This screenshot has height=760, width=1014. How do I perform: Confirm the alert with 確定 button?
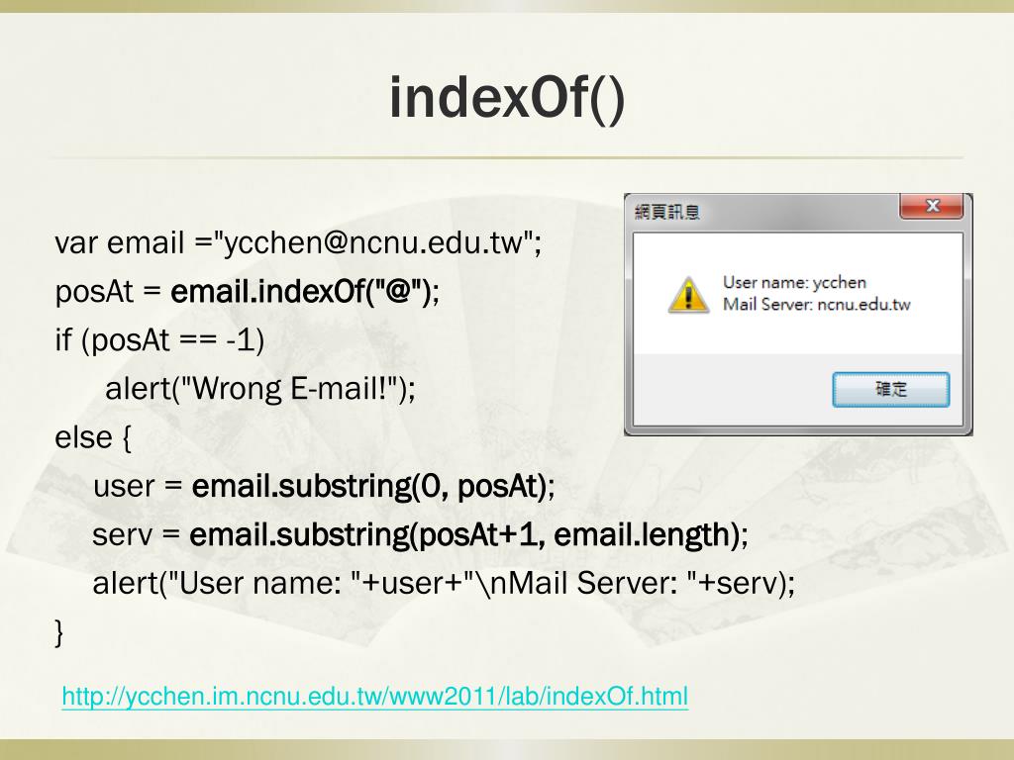pos(890,389)
